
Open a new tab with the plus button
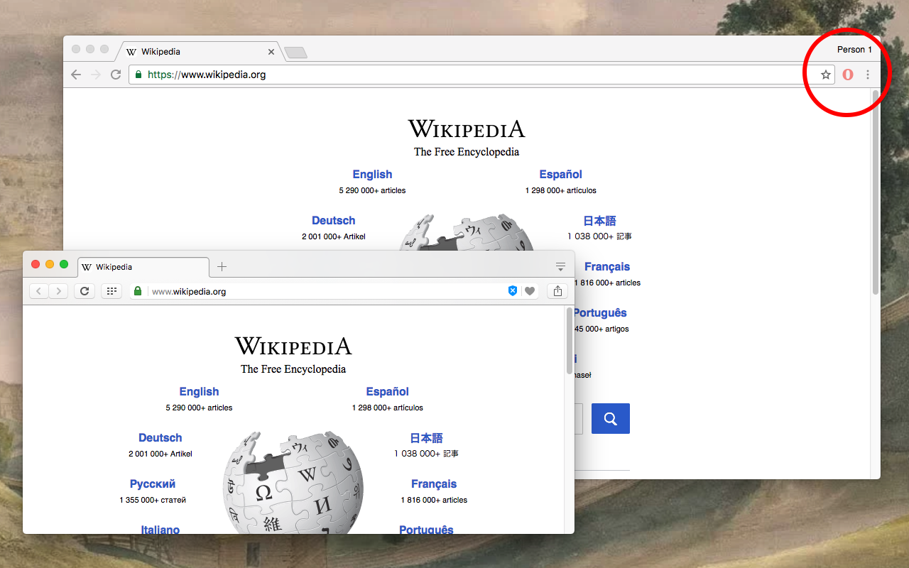coord(222,266)
